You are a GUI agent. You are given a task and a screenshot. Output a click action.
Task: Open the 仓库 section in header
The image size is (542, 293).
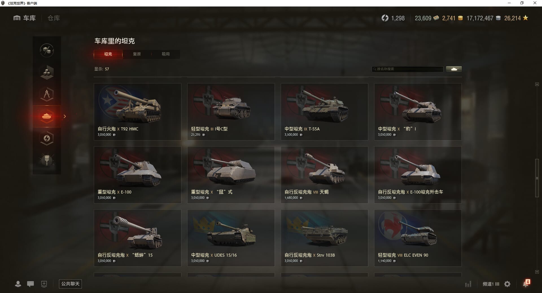tap(54, 18)
